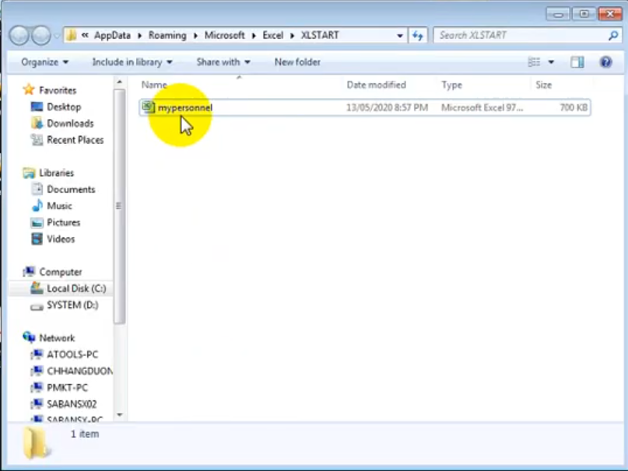
Task: Refresh the XLSTART folder view
Action: (x=418, y=36)
